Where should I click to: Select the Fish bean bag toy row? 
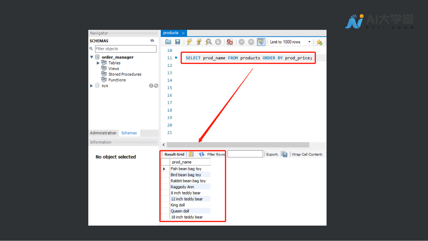point(190,168)
